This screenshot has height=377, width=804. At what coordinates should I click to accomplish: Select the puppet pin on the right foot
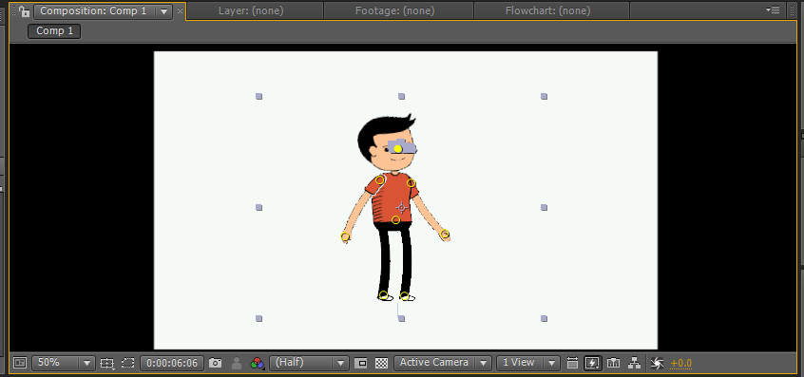coord(405,295)
